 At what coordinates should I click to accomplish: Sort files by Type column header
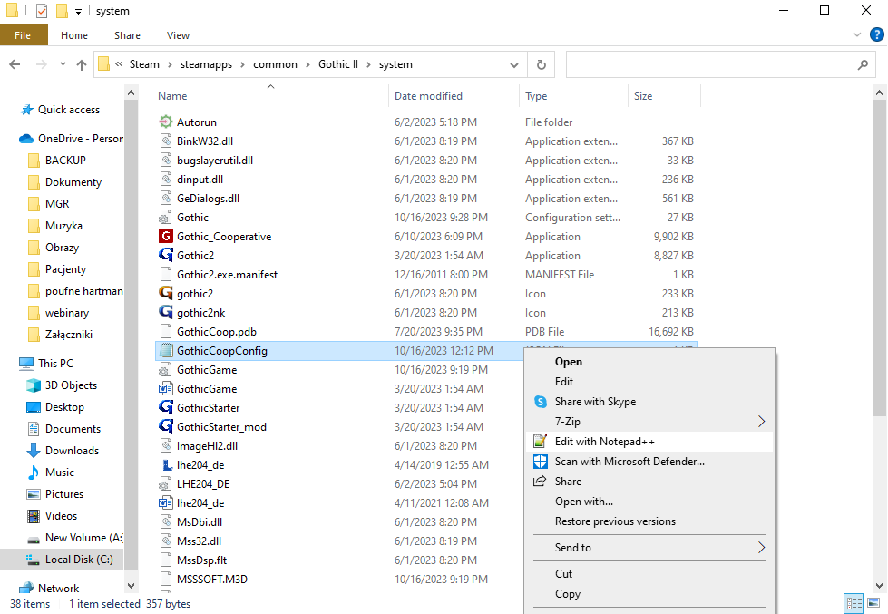(573, 96)
